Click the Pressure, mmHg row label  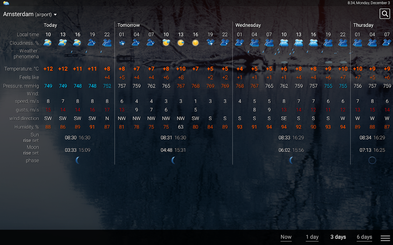point(21,86)
